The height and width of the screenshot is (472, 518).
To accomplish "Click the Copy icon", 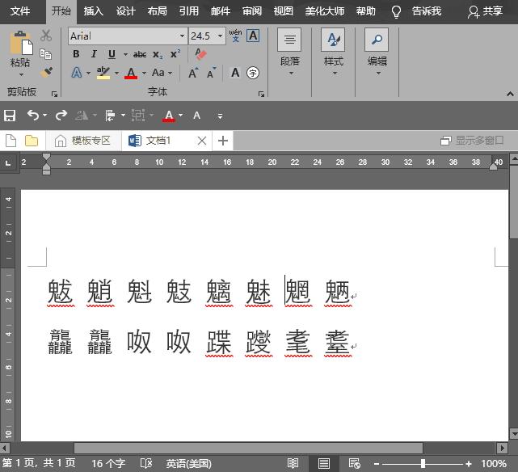I will coord(45,54).
